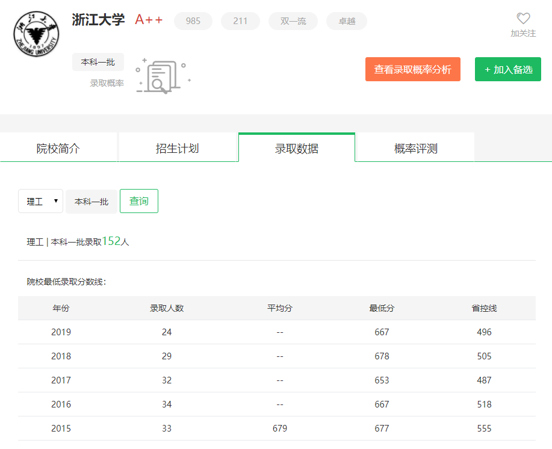The height and width of the screenshot is (449, 552).
Task: Click the 211 tag
Action: [x=240, y=21]
